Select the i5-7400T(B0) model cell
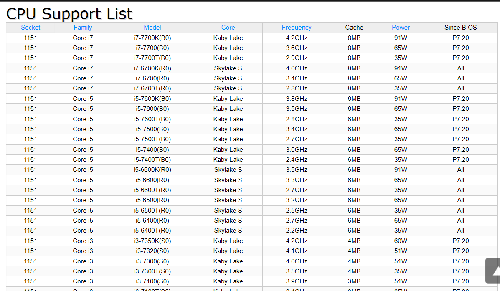Image resolution: width=500 pixels, height=291 pixels. (152, 160)
